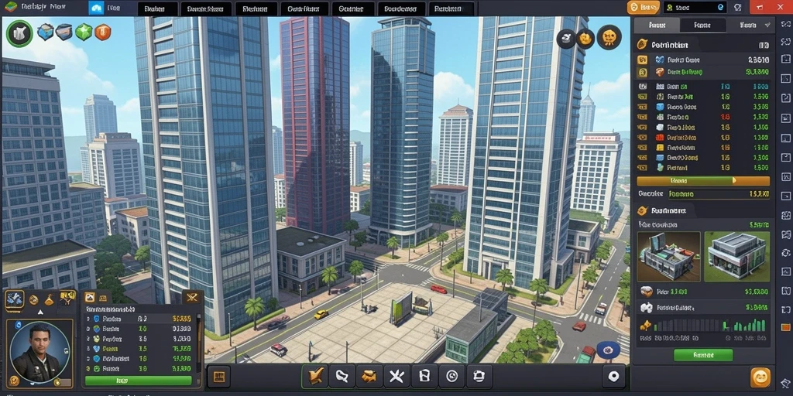Toggle the second yellow box in the resource list
The width and height of the screenshot is (793, 396).
(642, 72)
